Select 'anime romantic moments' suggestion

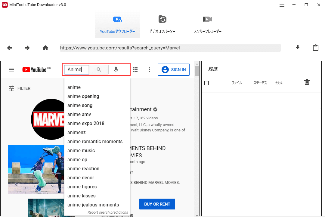97,141
